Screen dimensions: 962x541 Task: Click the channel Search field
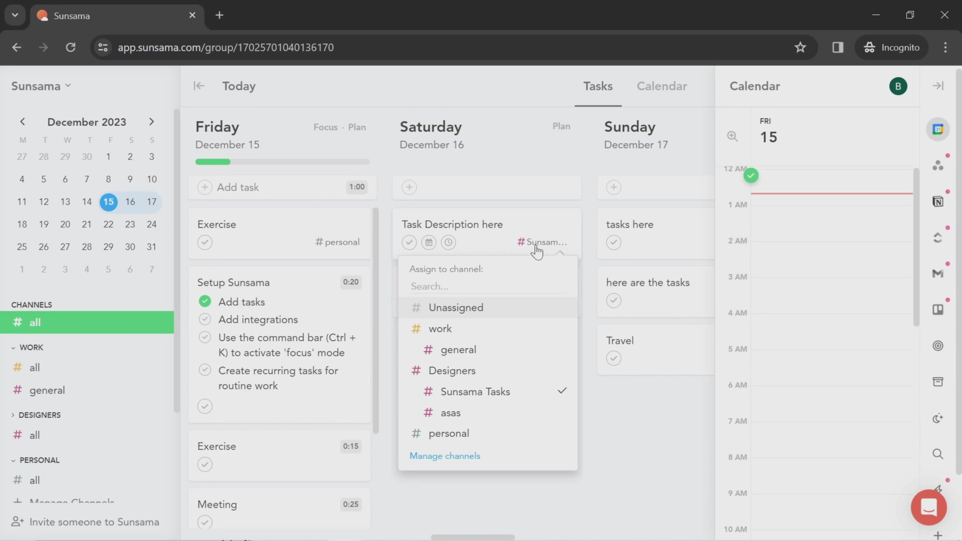[488, 286]
